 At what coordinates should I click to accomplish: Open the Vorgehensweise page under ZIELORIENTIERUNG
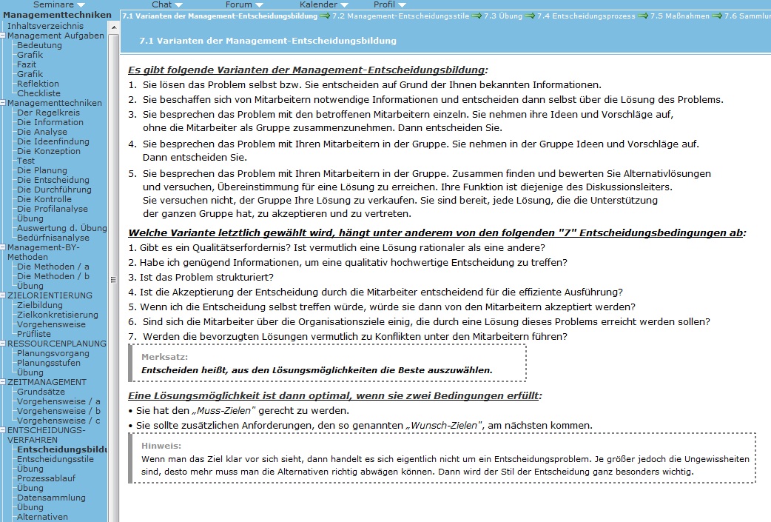pyautogui.click(x=51, y=325)
